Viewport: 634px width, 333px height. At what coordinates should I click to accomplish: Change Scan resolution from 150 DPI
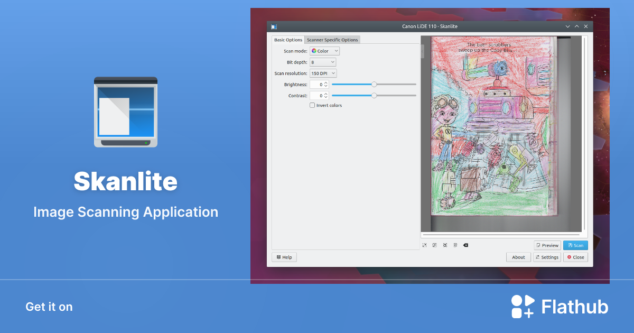click(323, 73)
